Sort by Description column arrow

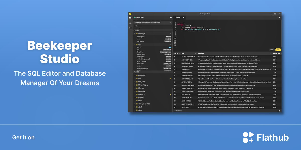tap(271, 53)
